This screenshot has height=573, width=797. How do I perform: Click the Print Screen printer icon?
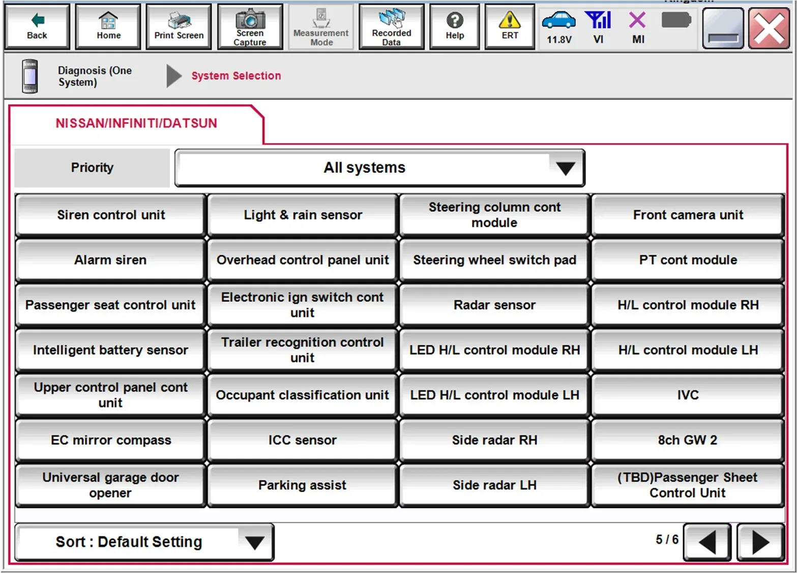pyautogui.click(x=179, y=27)
